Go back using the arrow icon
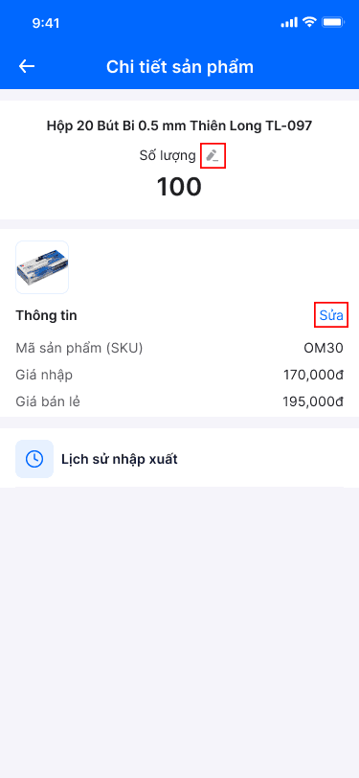The image size is (359, 778). coord(27,66)
